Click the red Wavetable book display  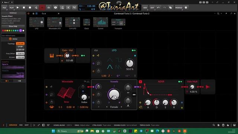pos(66,92)
